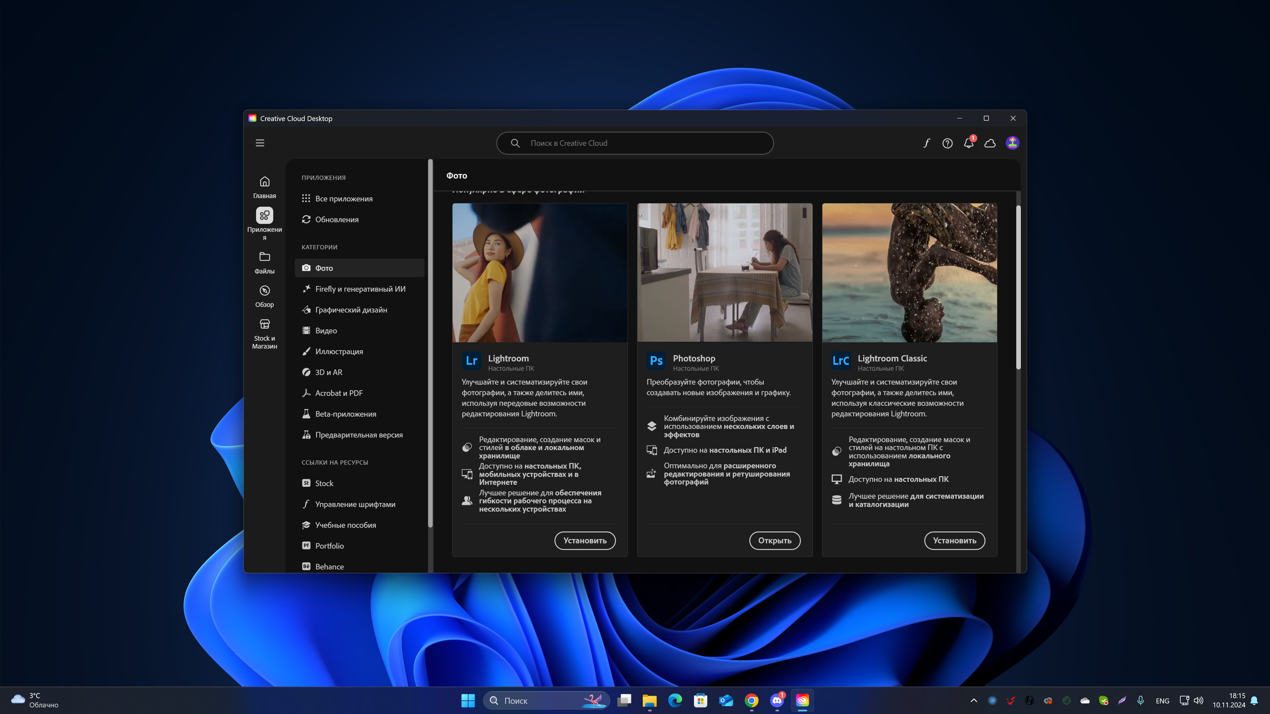Select Предварительная версия category
The height and width of the screenshot is (714, 1270).
[359, 435]
